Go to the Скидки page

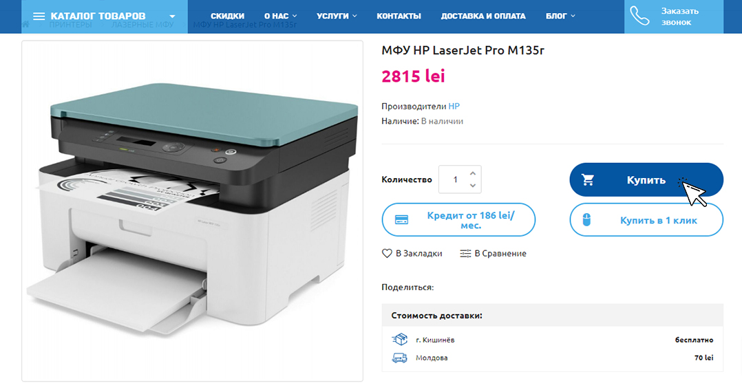[228, 16]
